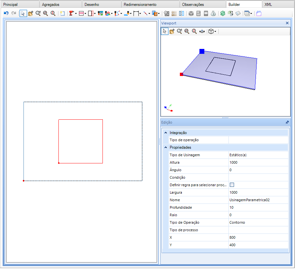Click the grey cabinet door icon

click(199, 13)
